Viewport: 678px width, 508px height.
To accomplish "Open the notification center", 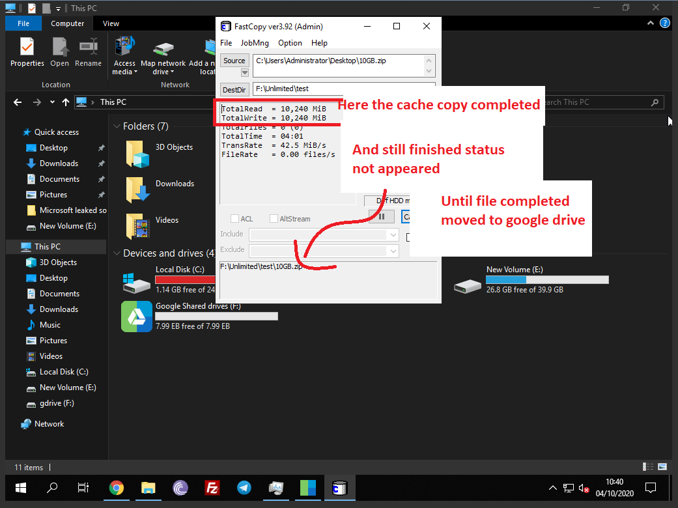I will (x=651, y=488).
